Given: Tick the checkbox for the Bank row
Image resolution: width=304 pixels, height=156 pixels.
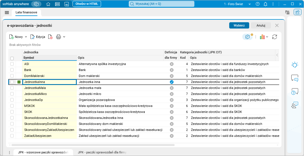Looking at the screenshot, I should click(x=12, y=70).
